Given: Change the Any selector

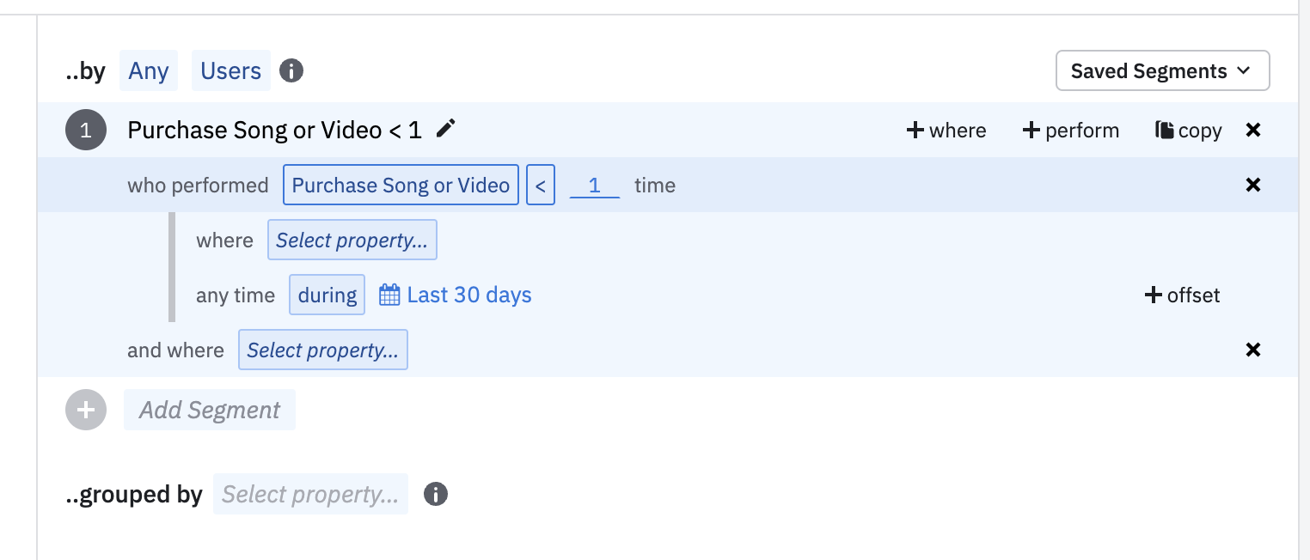Looking at the screenshot, I should [149, 70].
